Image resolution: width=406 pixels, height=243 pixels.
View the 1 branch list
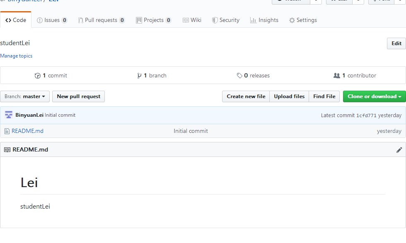(152, 76)
